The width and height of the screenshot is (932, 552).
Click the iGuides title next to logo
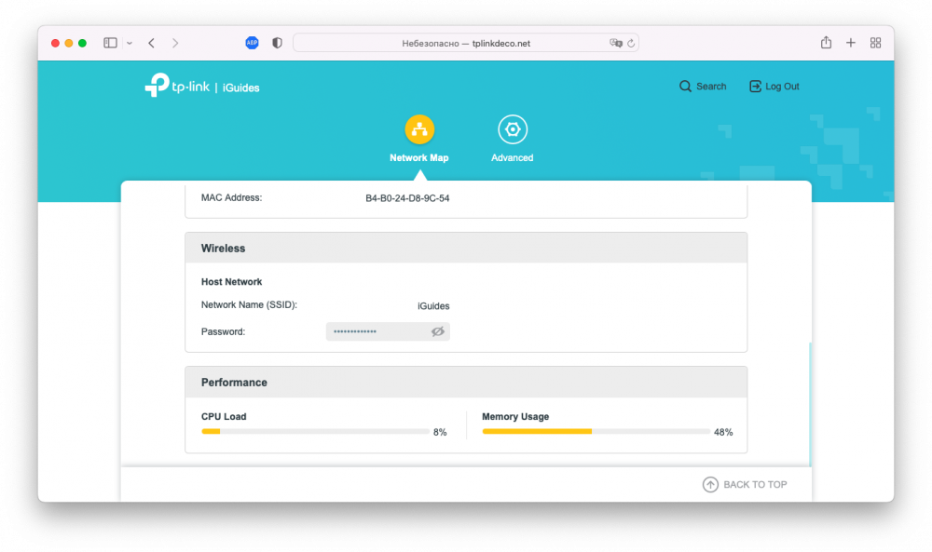240,88
